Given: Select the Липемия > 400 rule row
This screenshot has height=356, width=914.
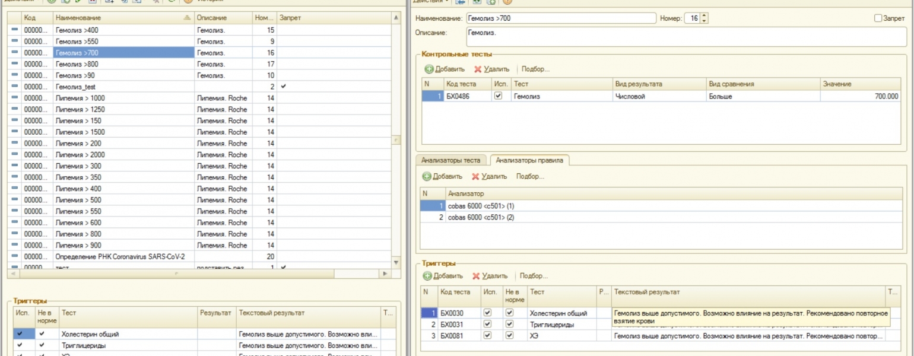Looking at the screenshot, I should coord(199,189).
